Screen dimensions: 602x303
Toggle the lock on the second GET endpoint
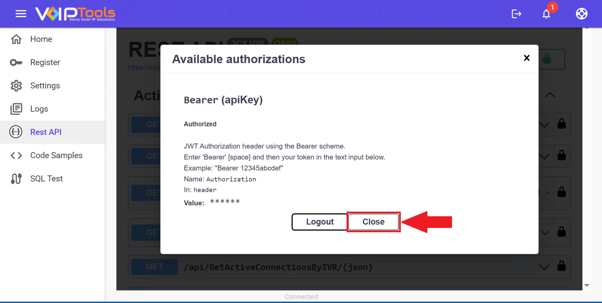561,155
